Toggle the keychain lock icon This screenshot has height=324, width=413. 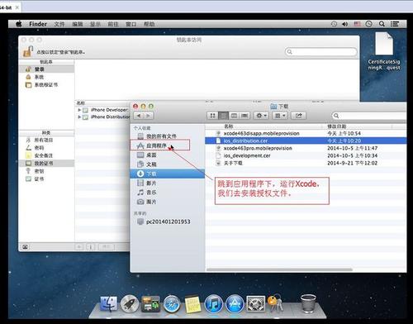click(27, 51)
